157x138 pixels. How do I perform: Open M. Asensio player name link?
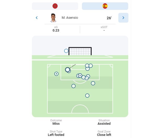coord(70,18)
